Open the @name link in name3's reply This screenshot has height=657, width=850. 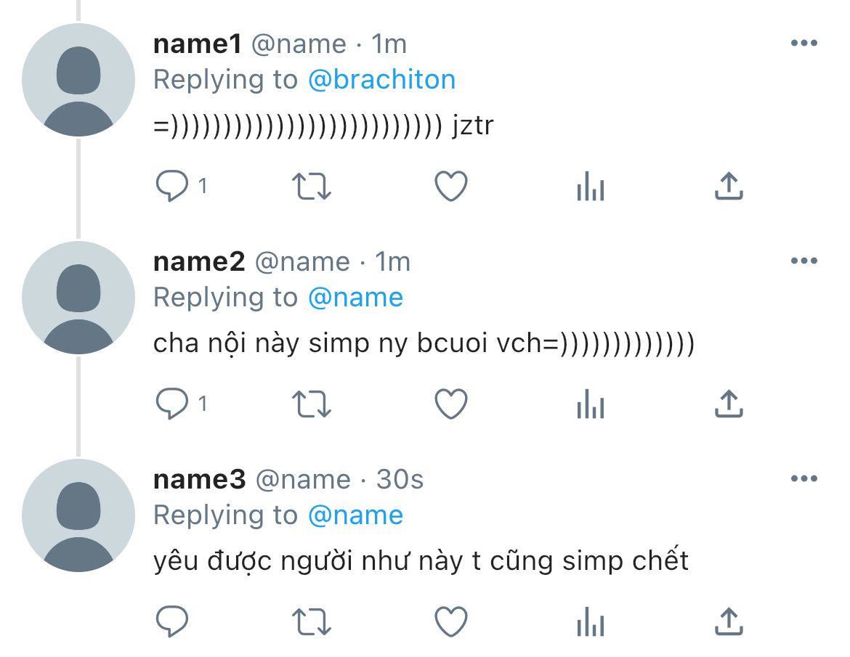coord(355,515)
